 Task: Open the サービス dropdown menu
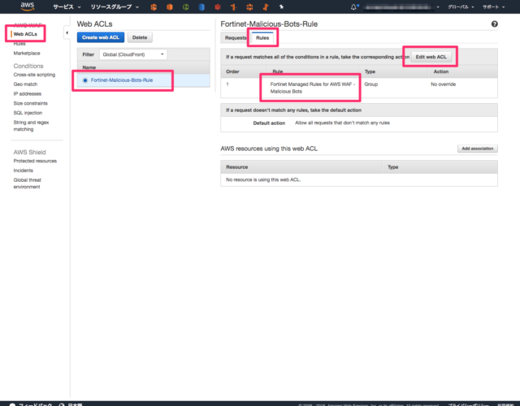pyautogui.click(x=67, y=6)
